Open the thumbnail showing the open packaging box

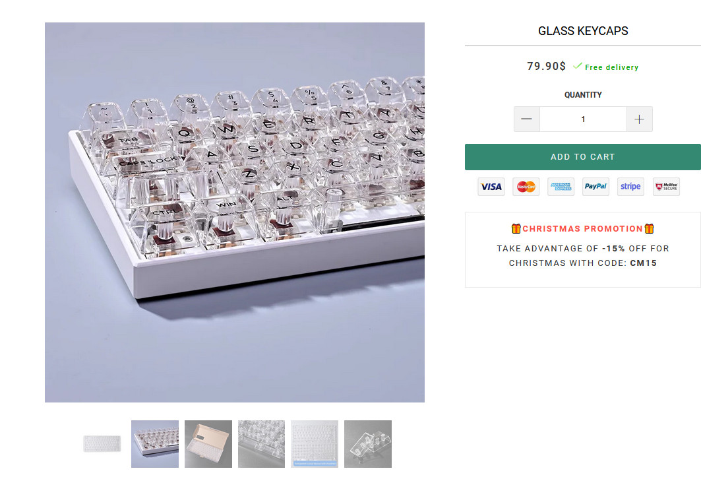208,444
